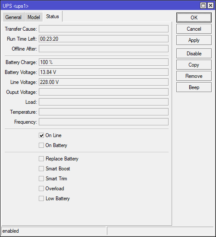Switch to the General tab

(x=13, y=17)
